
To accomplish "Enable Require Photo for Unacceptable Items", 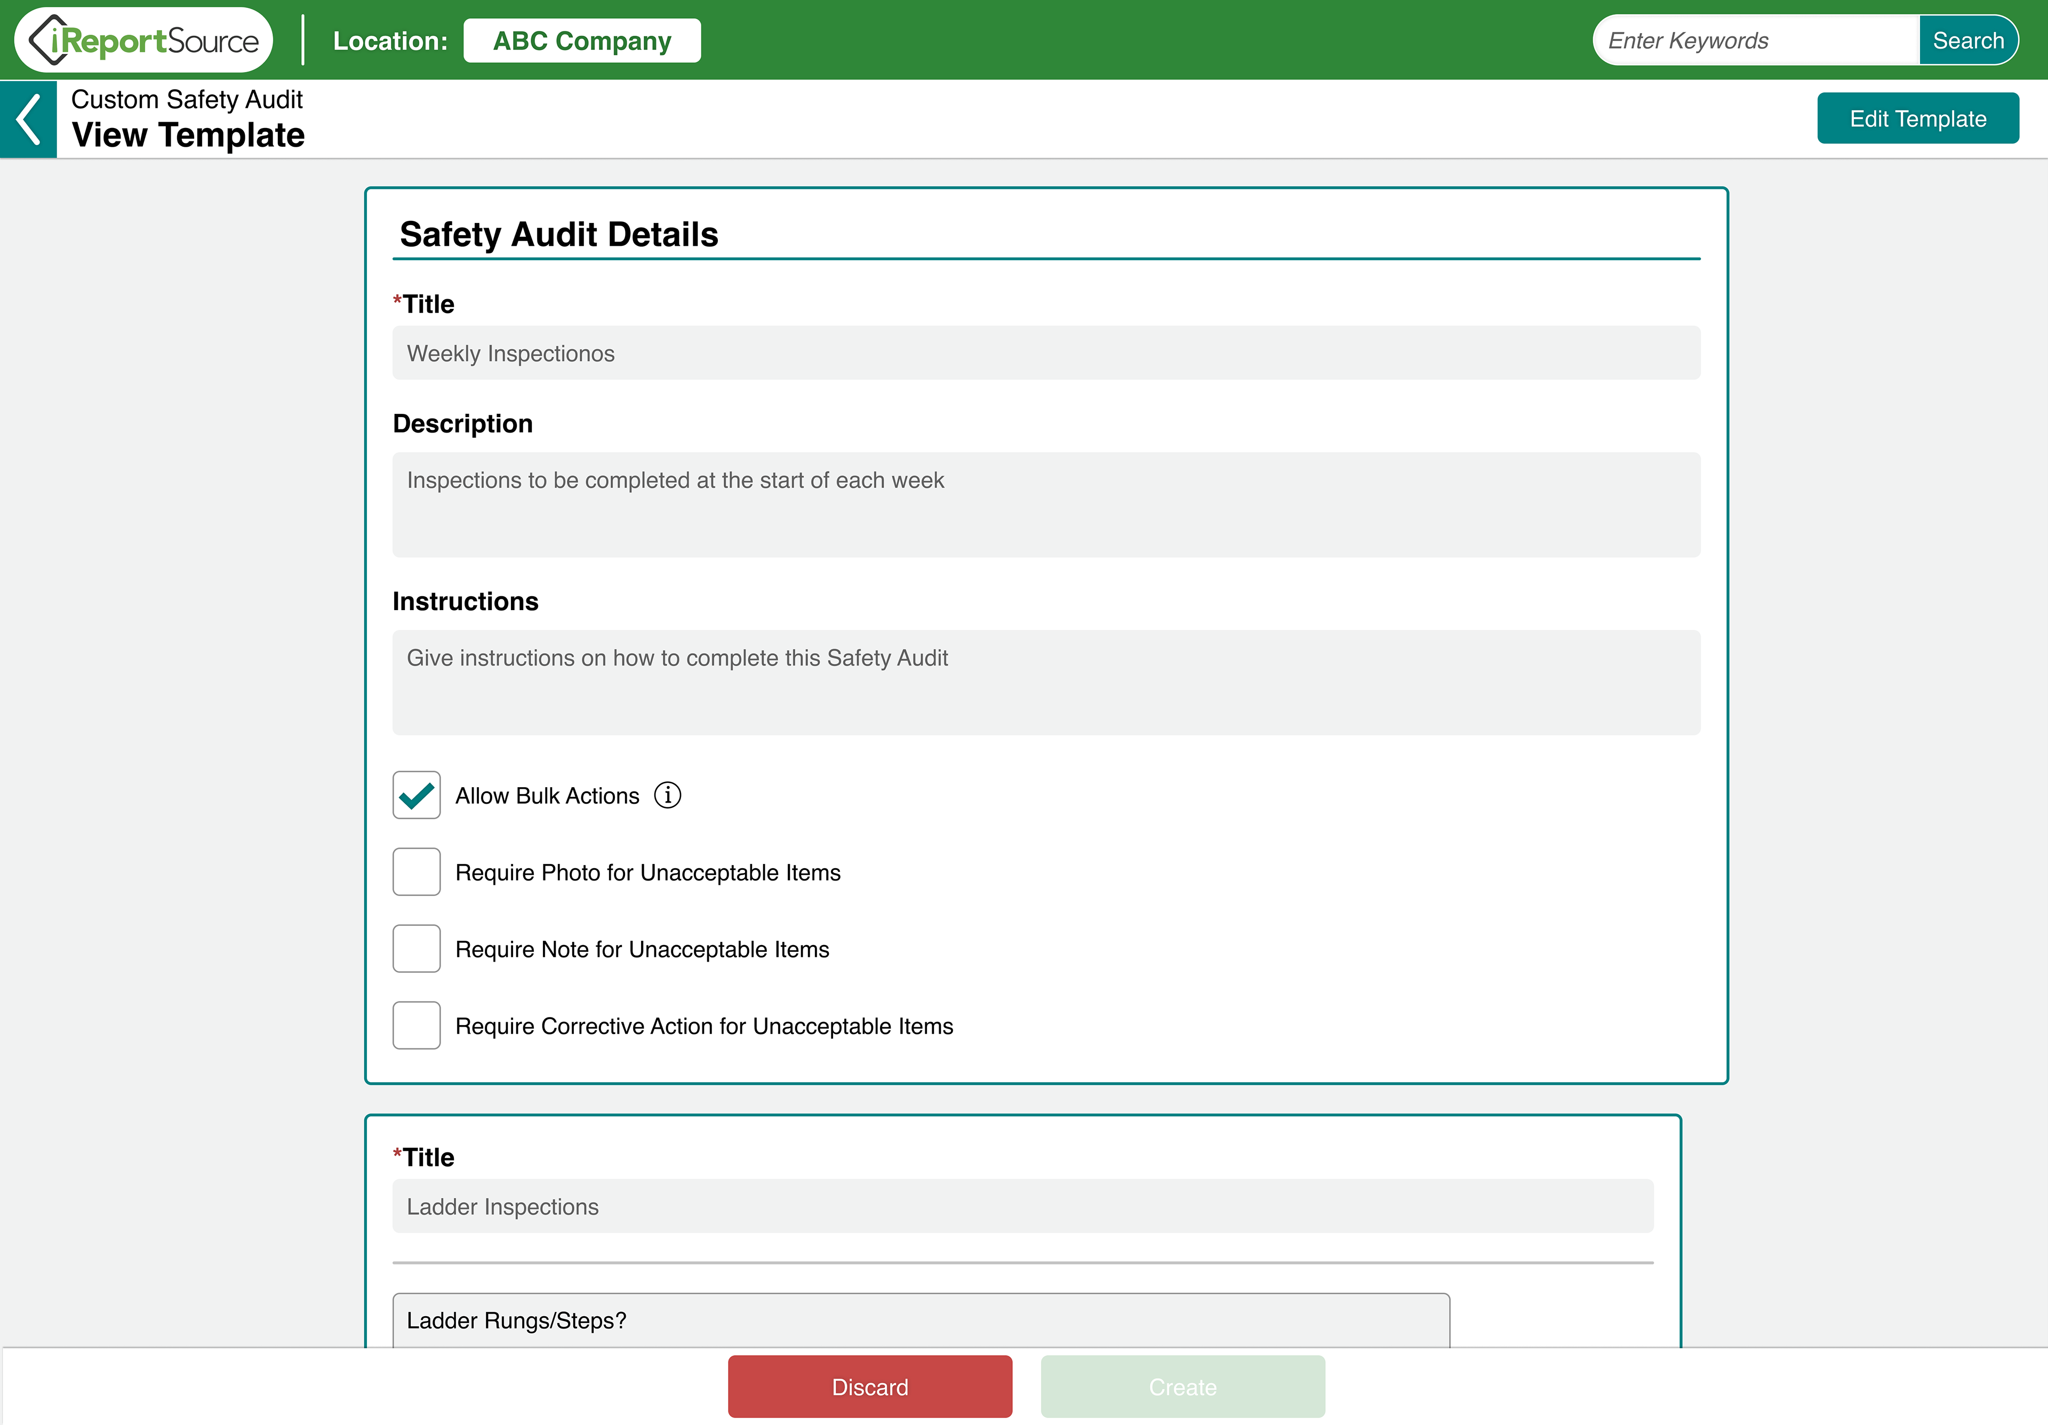I will [x=417, y=871].
